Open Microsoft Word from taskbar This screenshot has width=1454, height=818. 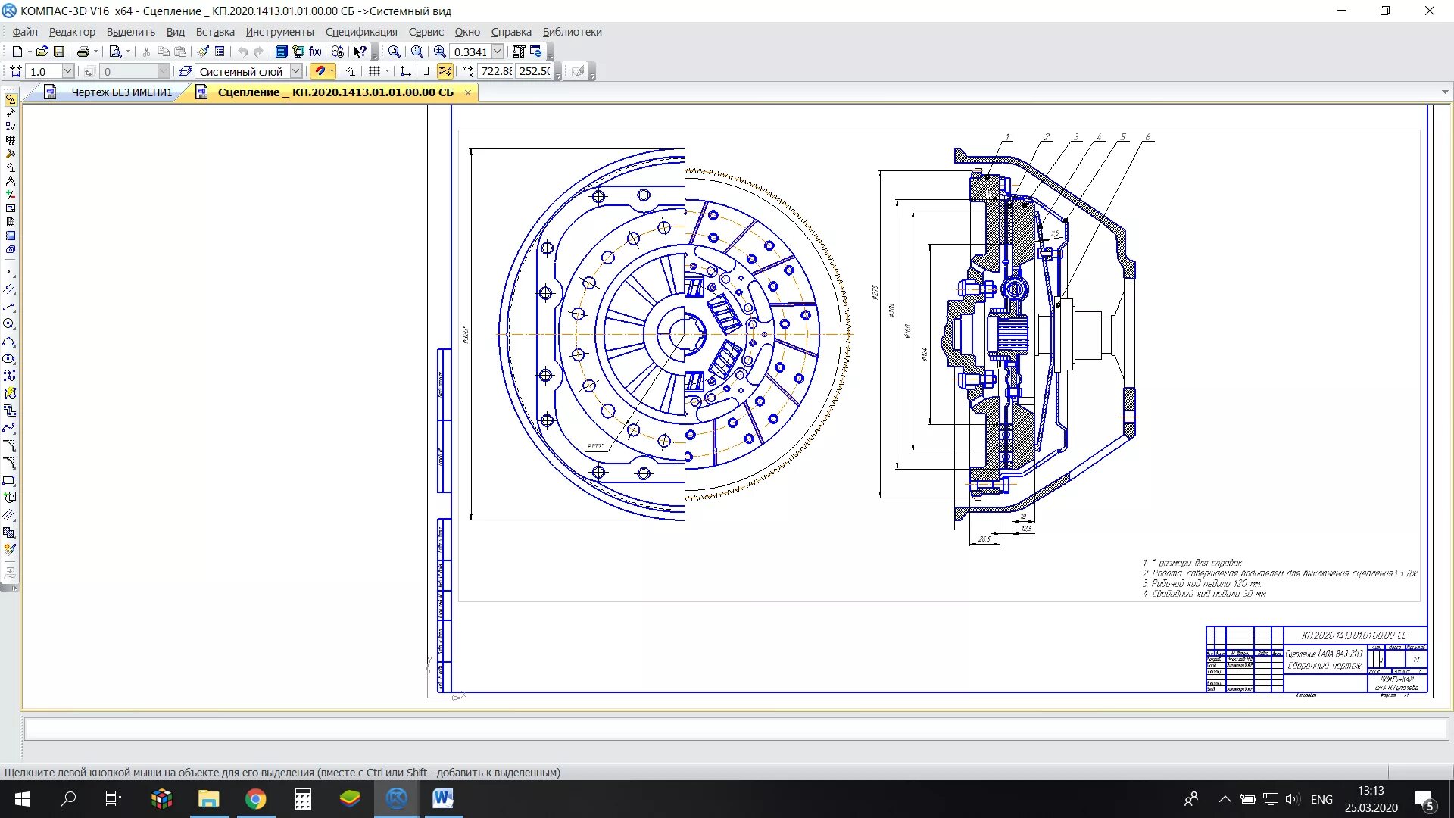click(443, 799)
